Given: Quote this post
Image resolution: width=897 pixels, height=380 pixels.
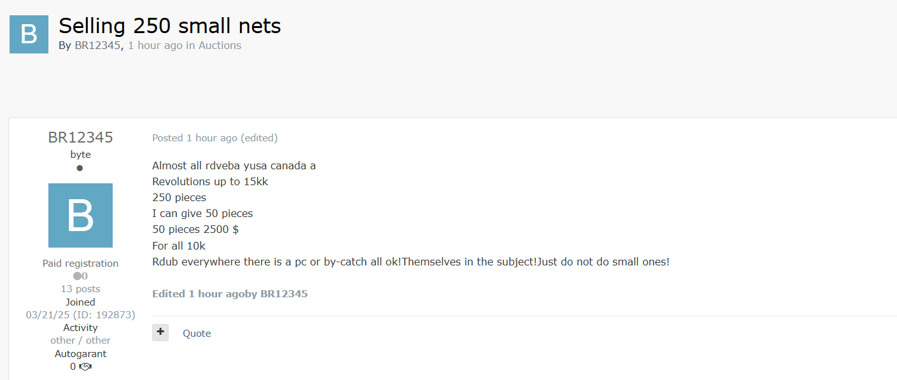Looking at the screenshot, I should (197, 333).
